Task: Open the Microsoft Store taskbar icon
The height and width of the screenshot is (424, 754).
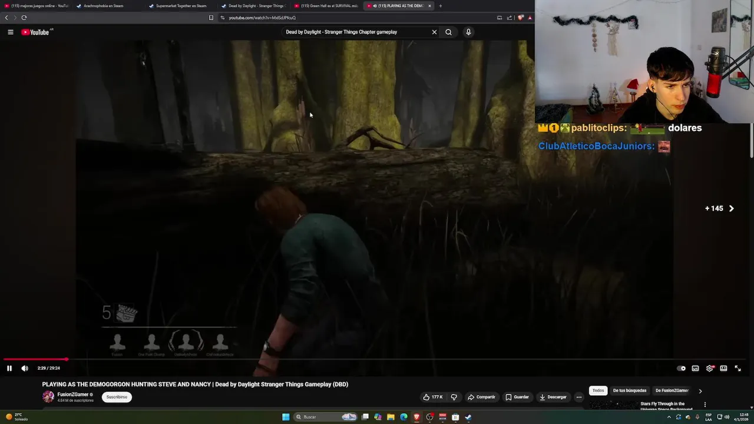Action: click(455, 417)
